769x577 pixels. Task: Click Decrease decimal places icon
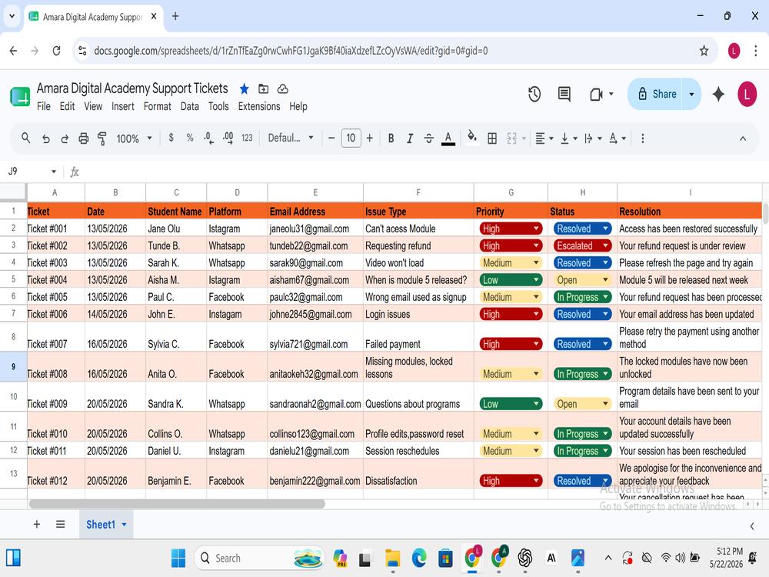[x=208, y=138]
